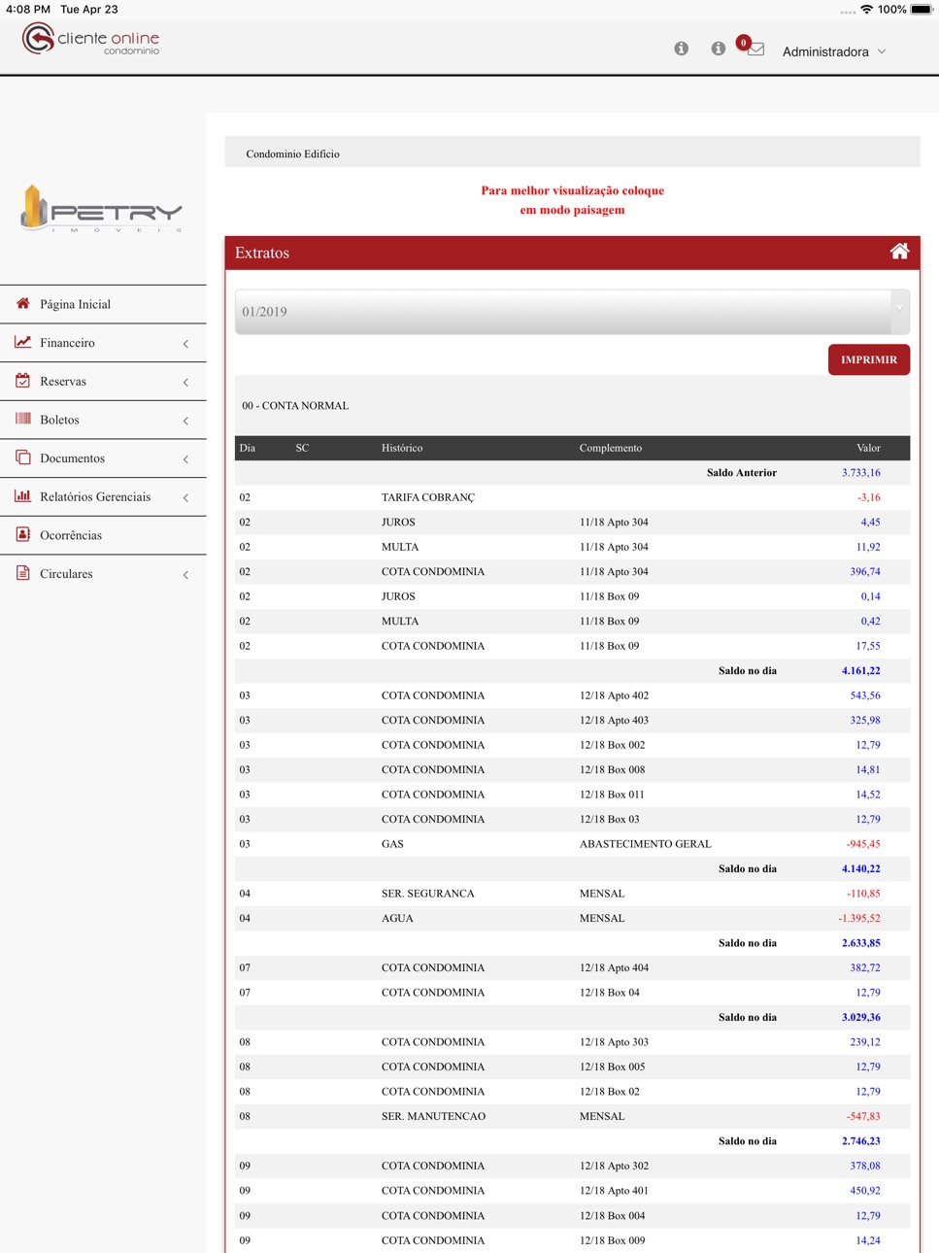Click the Valor column header
Viewport: 939px width, 1253px height.
click(868, 448)
